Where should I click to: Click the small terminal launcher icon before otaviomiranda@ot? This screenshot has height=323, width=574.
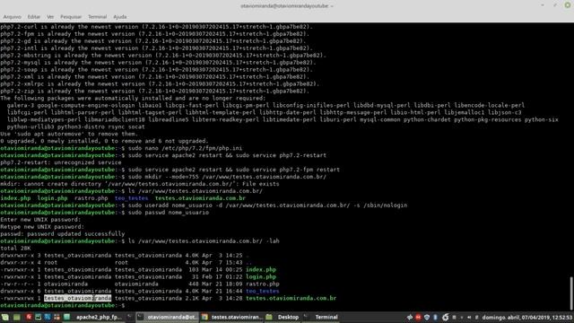click(129, 317)
